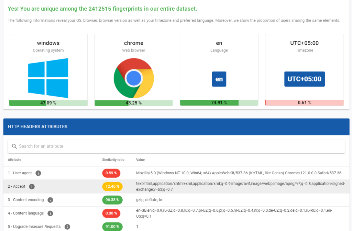Click the info icon next to Content encoding
The image size is (352, 231).
click(52, 200)
